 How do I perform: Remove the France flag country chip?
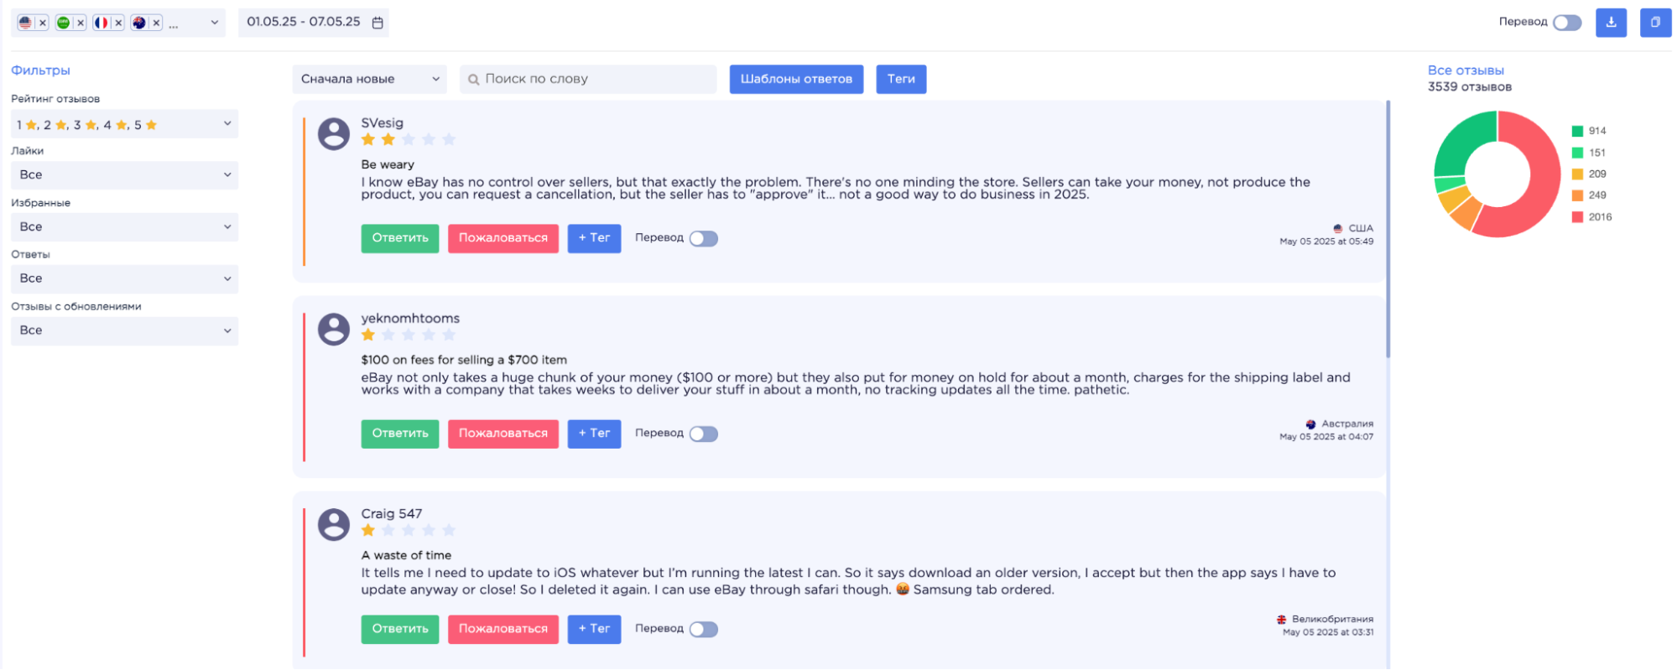pyautogui.click(x=118, y=23)
